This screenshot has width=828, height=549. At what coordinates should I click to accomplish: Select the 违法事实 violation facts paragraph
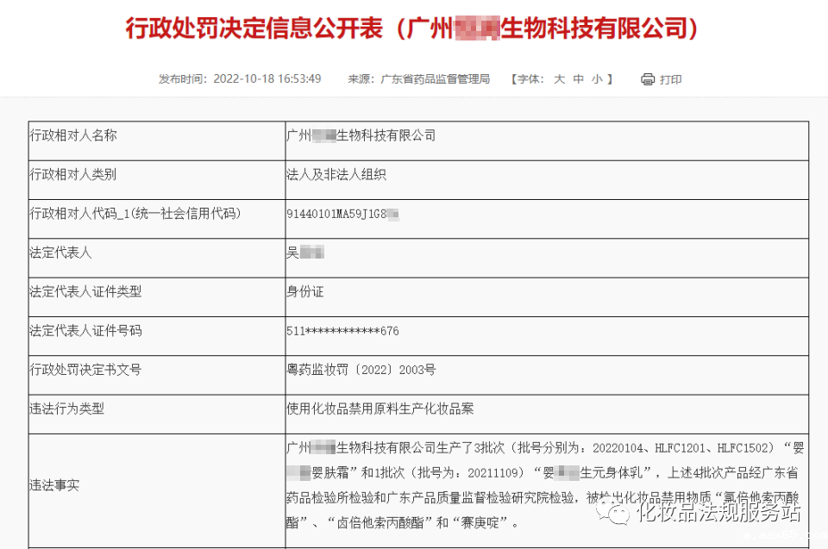pos(517,485)
